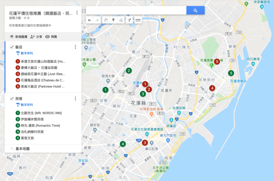Click green marker 4 near 田浦
274x181 pixels.
click(123, 144)
